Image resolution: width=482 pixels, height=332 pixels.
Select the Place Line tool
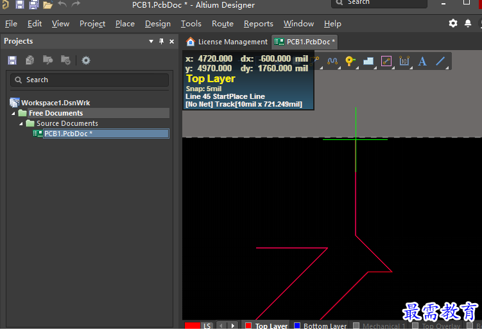tap(440, 61)
